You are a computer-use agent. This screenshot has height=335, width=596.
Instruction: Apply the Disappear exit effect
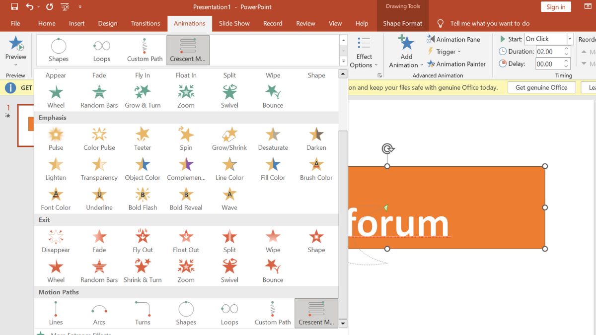(x=56, y=241)
